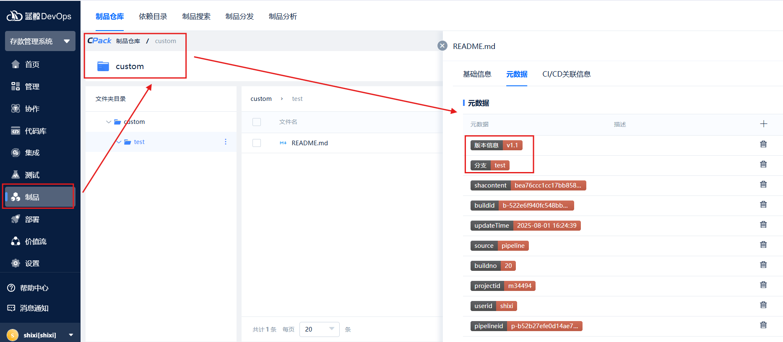The width and height of the screenshot is (783, 342).
Task: Click the plus icon to add metadata
Action: [x=763, y=124]
